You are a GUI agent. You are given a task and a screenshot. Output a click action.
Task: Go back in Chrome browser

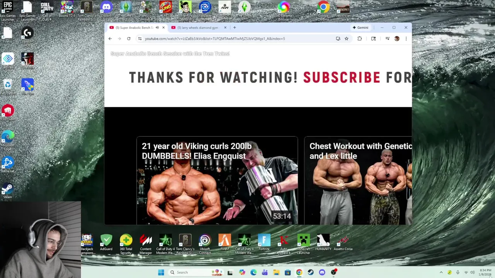pos(110,39)
